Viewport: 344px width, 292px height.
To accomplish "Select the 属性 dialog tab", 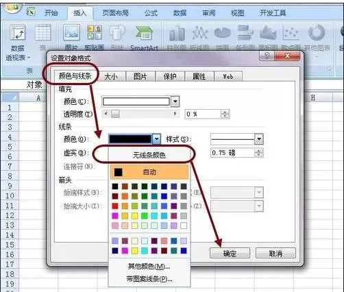I will pos(199,76).
